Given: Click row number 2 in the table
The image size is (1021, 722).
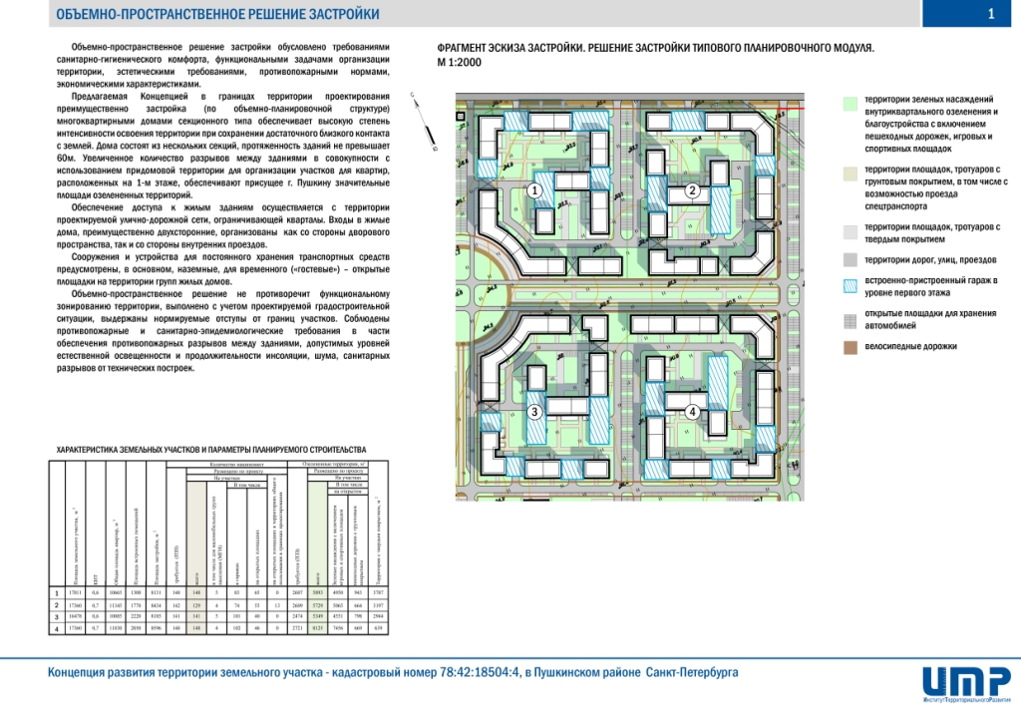Looking at the screenshot, I should pyautogui.click(x=57, y=605).
